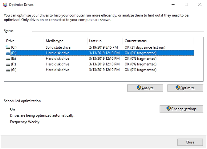The image size is (207, 149).
Task: Click the F: row's last run date
Action: pos(104,64)
